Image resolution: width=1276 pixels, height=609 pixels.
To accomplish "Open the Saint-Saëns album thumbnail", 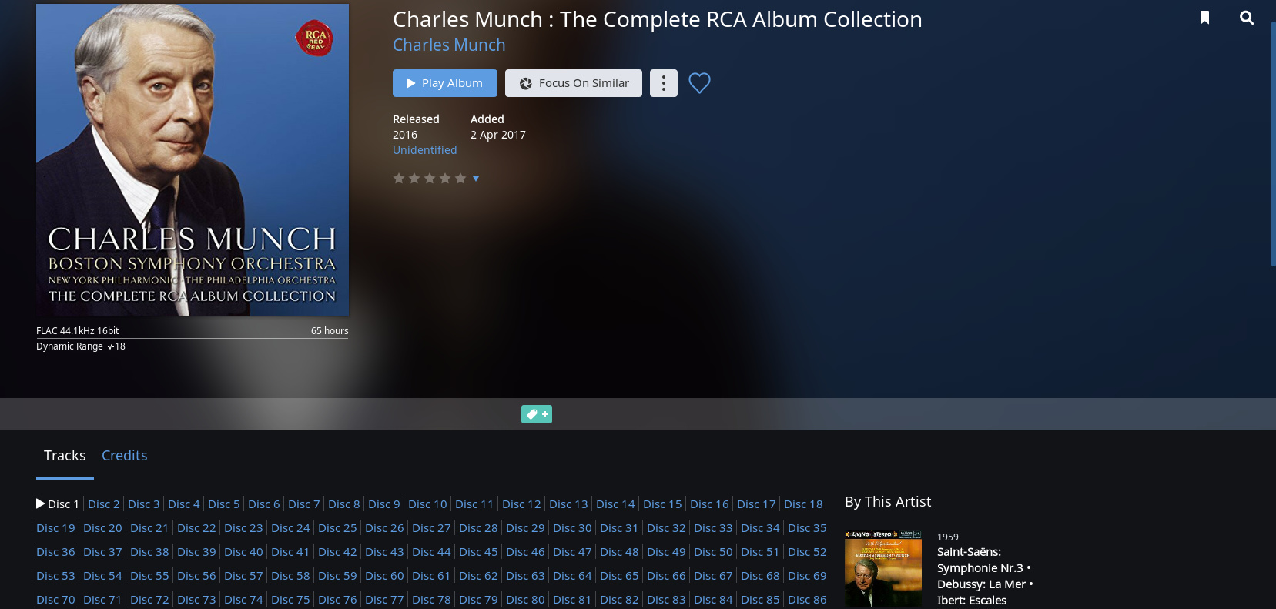I will click(883, 568).
